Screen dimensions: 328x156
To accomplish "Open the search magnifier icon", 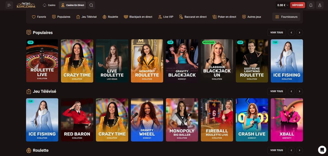I will pyautogui.click(x=91, y=5).
